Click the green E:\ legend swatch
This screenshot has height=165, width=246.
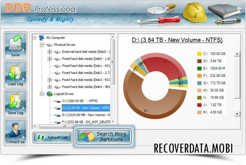199,68
